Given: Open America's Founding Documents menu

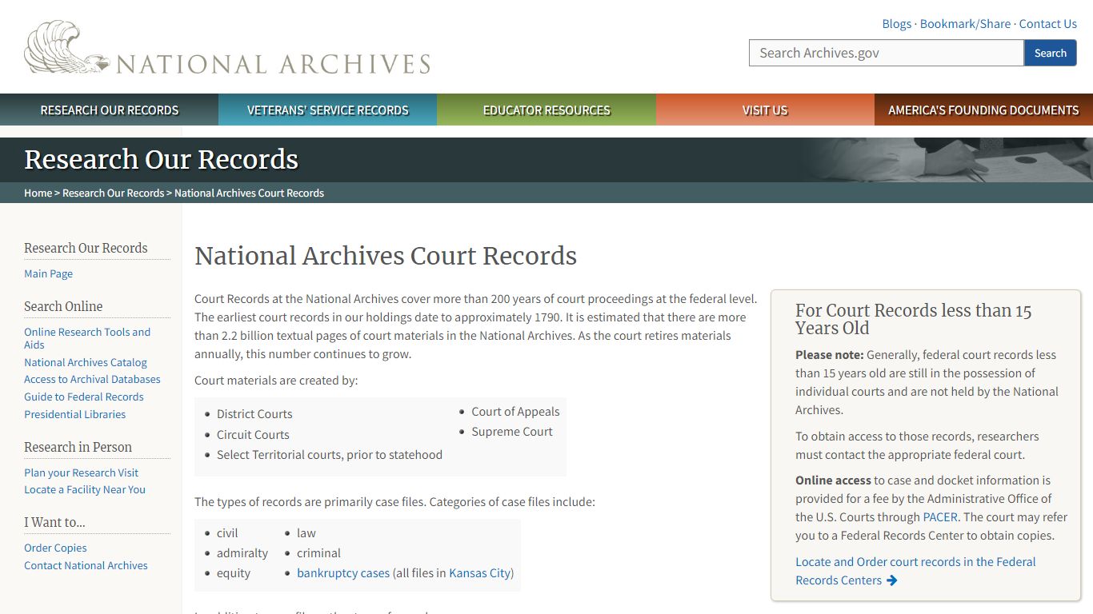Looking at the screenshot, I should point(983,110).
